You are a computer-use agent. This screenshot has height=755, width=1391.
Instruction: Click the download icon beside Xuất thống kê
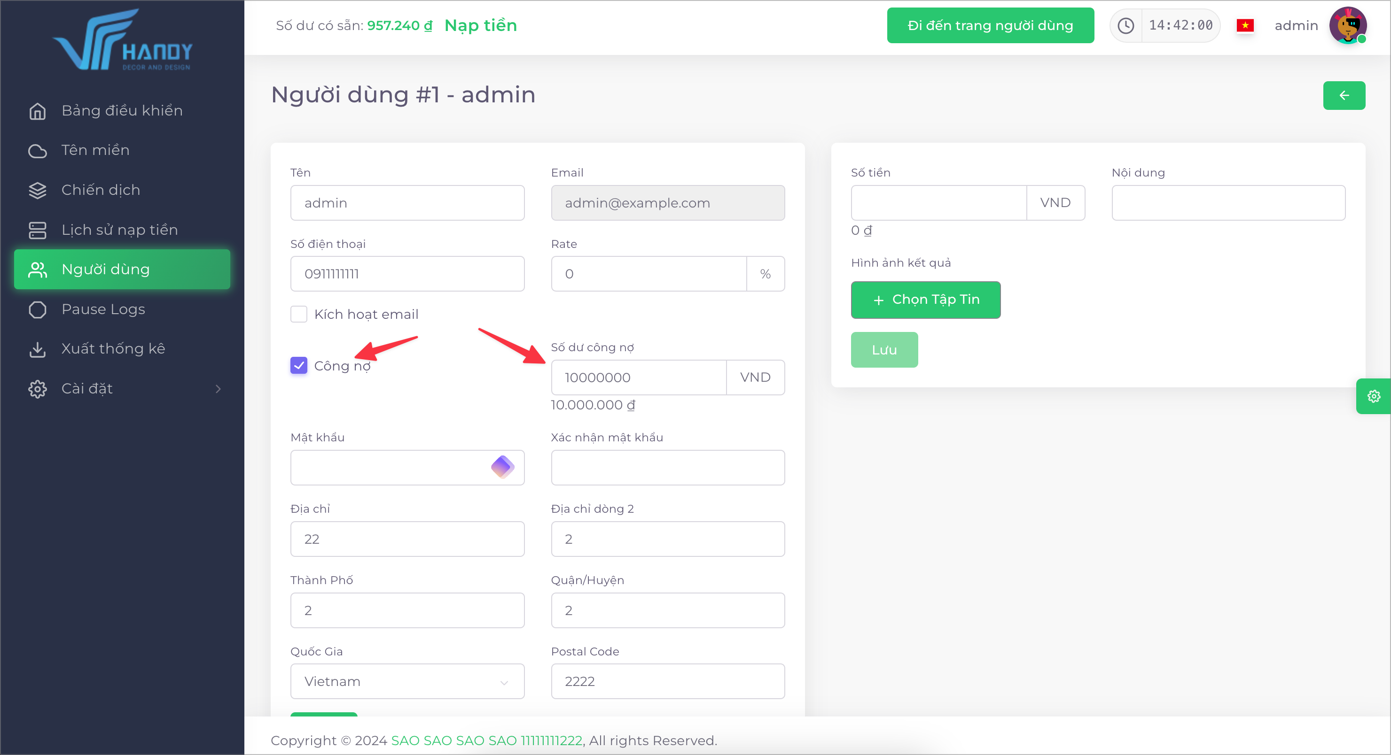tap(37, 349)
